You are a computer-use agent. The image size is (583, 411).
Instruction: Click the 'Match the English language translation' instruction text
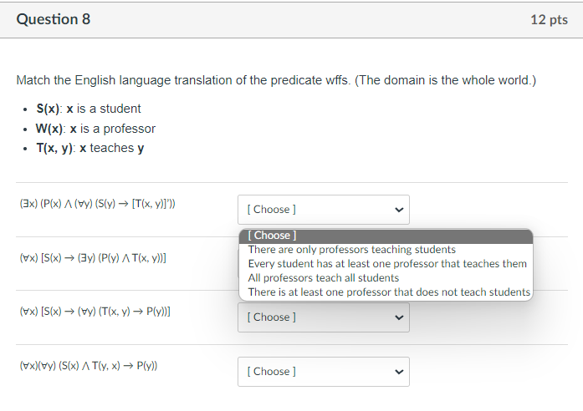276,80
